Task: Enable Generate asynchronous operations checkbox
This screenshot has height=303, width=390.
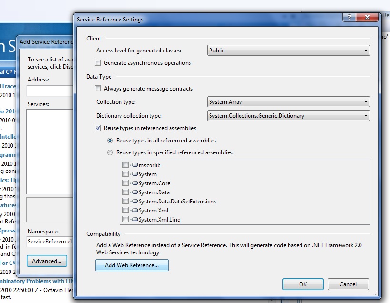Action: [x=98, y=63]
